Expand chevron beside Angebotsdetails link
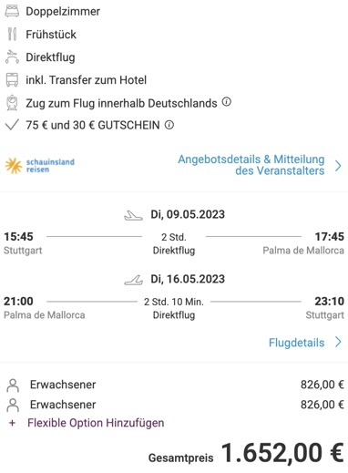 [x=338, y=166]
